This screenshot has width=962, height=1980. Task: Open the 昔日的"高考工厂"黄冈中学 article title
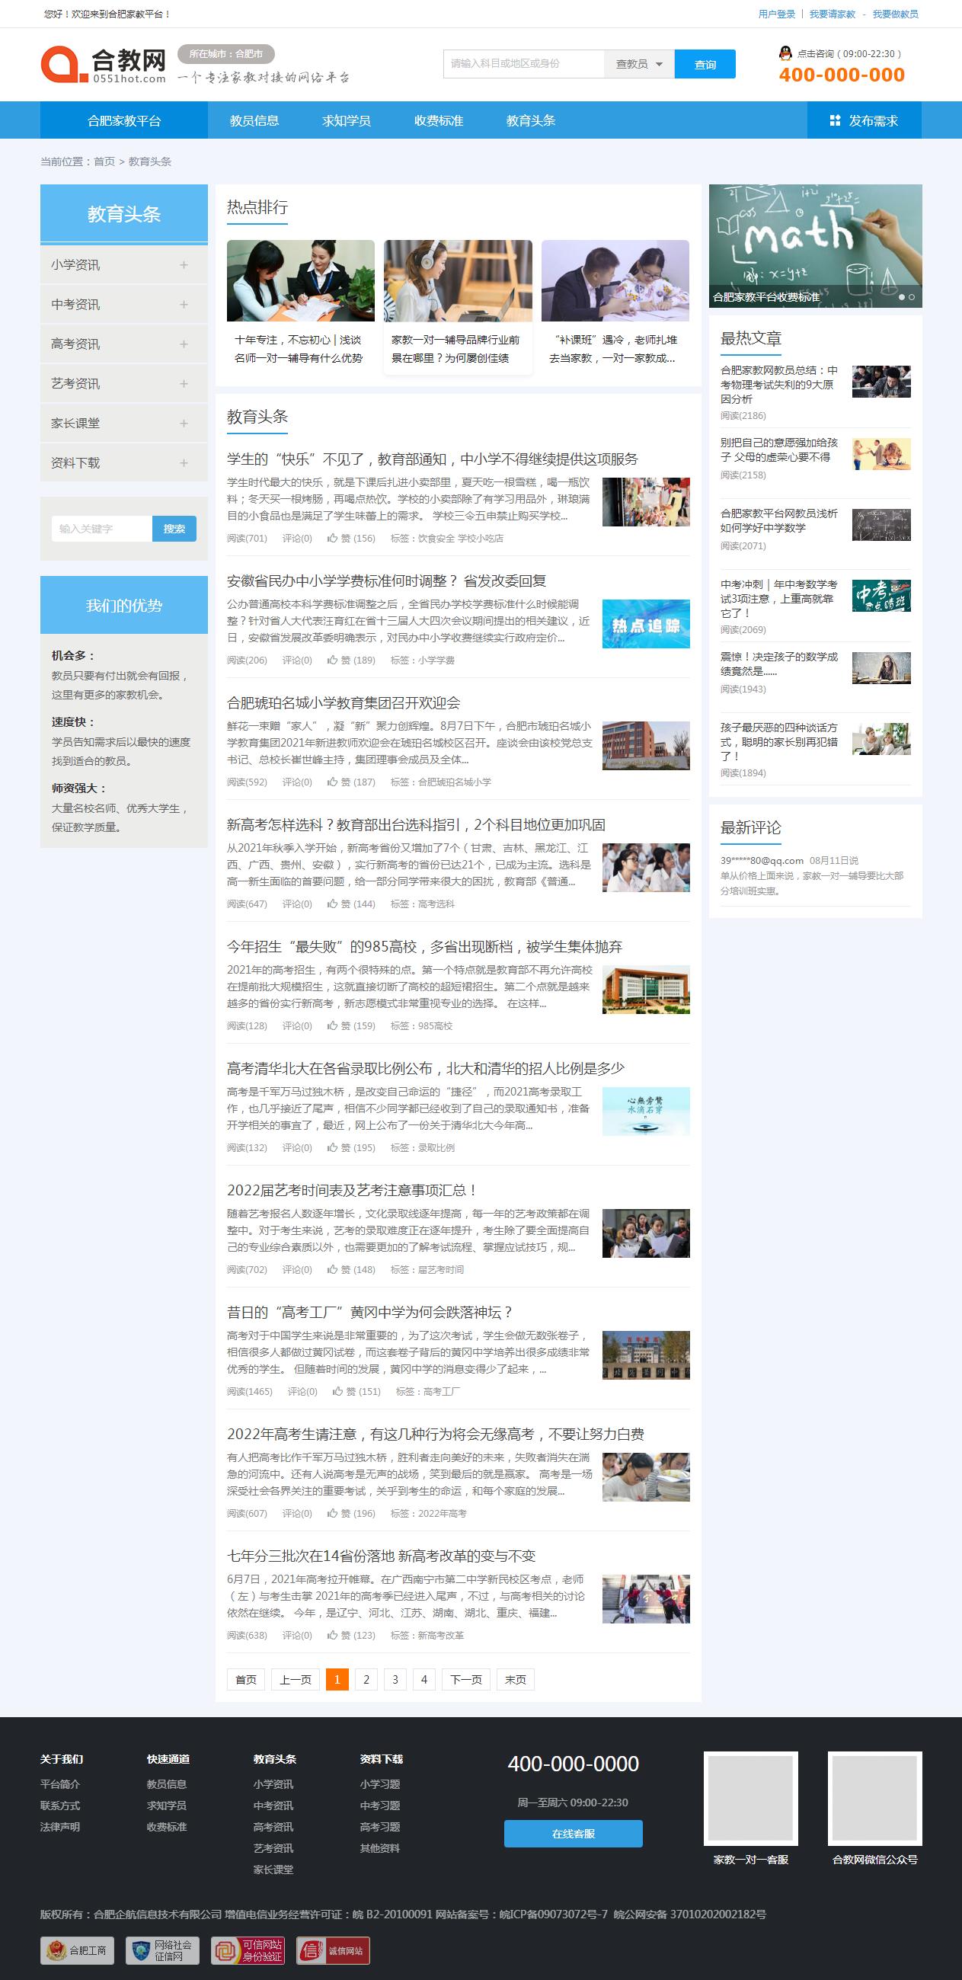(369, 1312)
